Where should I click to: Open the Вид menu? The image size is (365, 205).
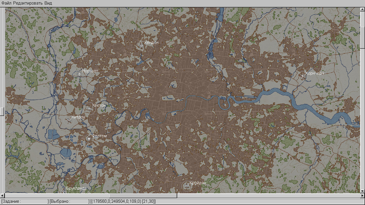pos(48,3)
